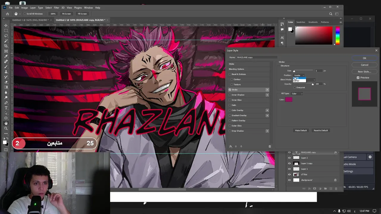Click the fx icon in Layer Style dialog
381x214 pixels.
231,146
